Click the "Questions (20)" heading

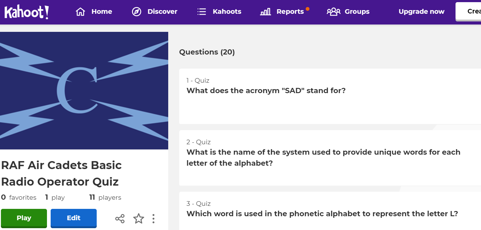(207, 52)
